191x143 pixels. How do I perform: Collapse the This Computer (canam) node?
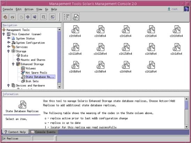coord(3,34)
